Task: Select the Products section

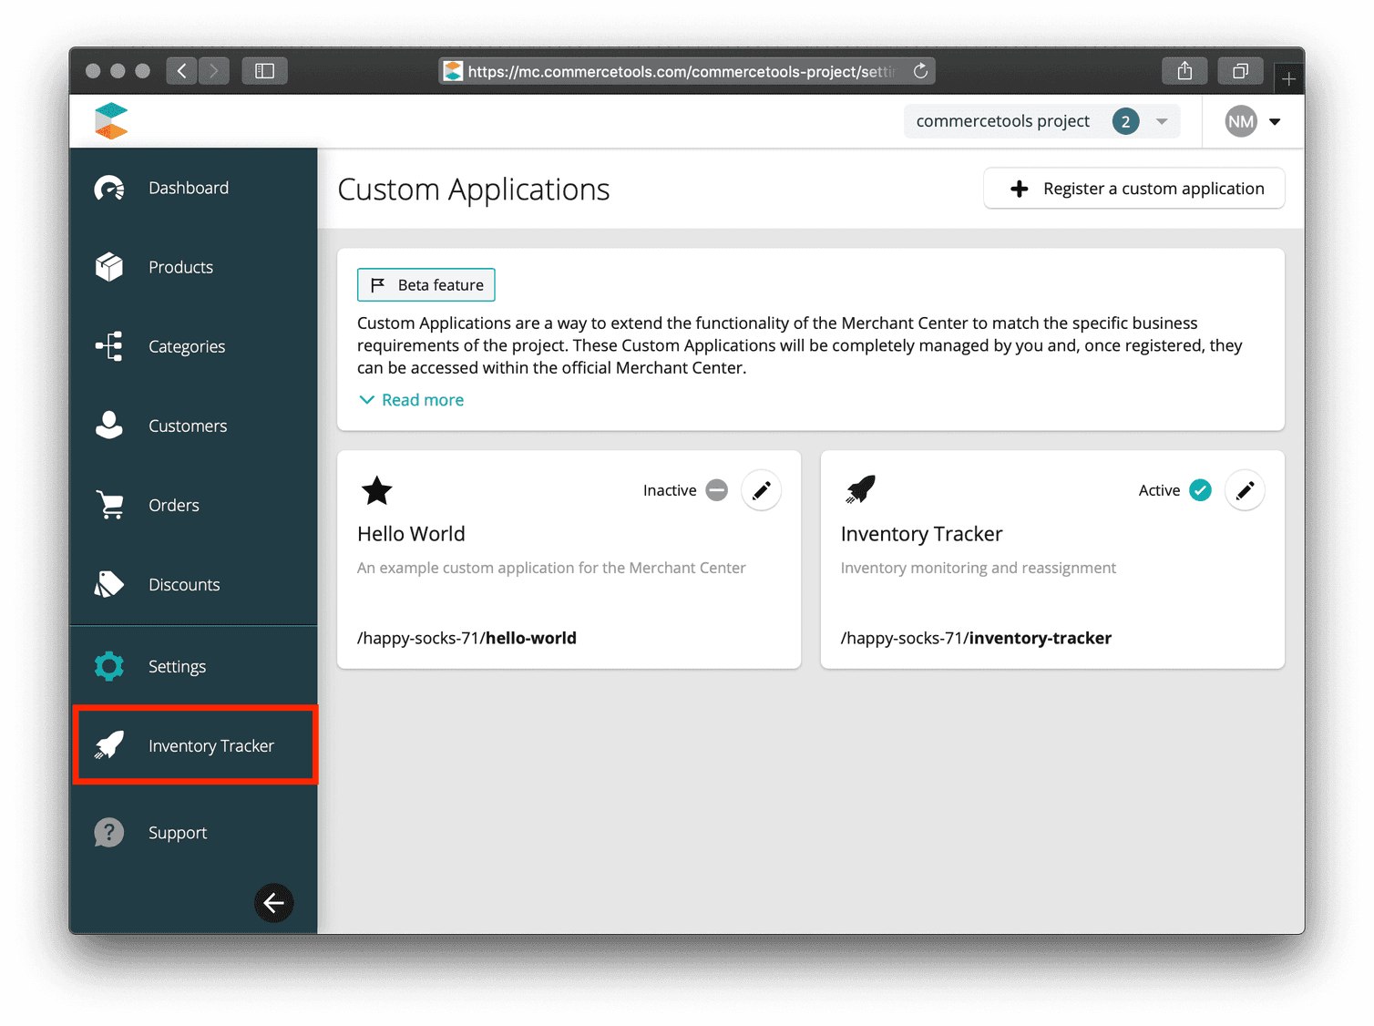Action: pyautogui.click(x=180, y=267)
